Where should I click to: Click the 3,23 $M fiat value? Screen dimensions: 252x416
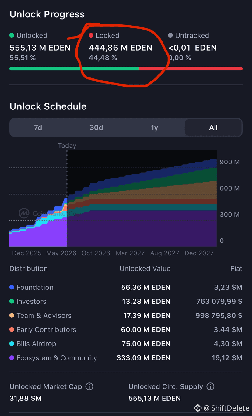tap(228, 287)
